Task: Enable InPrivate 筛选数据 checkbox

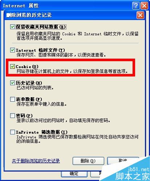Action: pyautogui.click(x=12, y=132)
